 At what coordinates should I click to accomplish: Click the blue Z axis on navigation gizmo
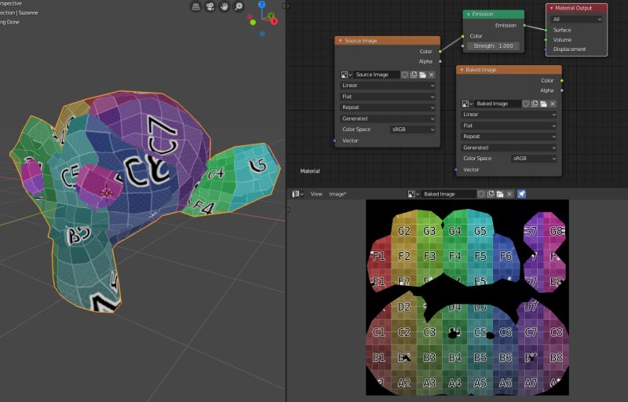click(261, 5)
